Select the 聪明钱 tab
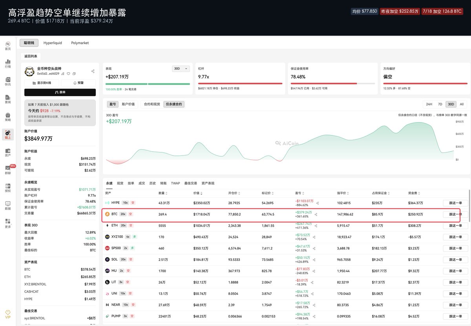The width and height of the screenshot is (471, 326). click(29, 43)
